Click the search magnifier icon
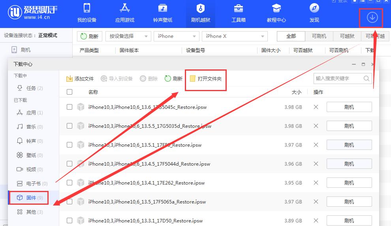Viewport: 391px width, 226px height. [366, 78]
